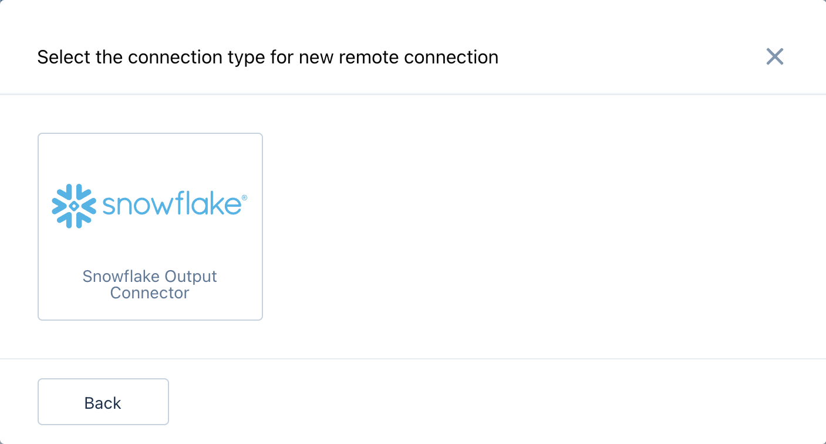Click the Snowflake brand image on the tile
Image resolution: width=826 pixels, height=444 pixels.
coord(150,206)
